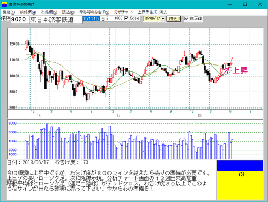The width and height of the screenshot is (268, 202).
Task: Click the お告げ度： 73 text
Action: [x=71, y=162]
